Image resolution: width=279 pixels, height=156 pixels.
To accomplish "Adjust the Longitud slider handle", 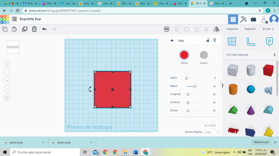I will (188, 95).
